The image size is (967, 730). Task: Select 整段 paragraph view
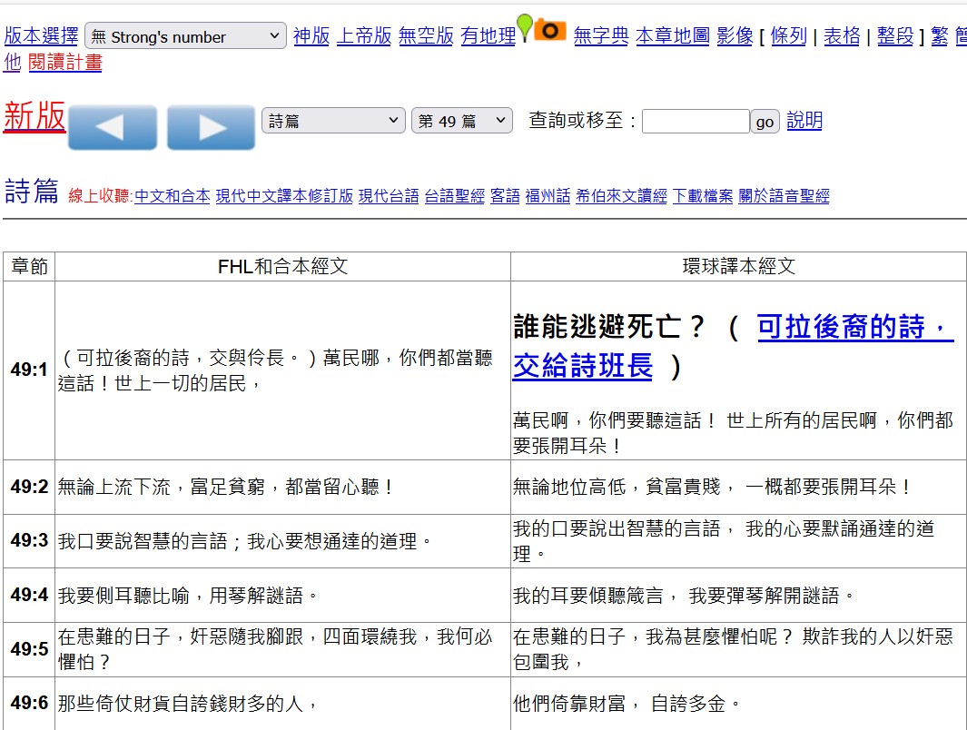pyautogui.click(x=894, y=36)
